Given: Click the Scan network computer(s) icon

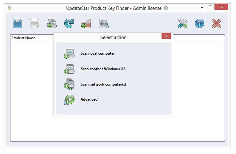Looking at the screenshot, I should 69,84.
